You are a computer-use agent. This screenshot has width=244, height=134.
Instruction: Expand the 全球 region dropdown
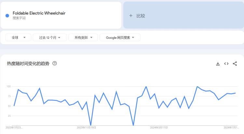[18, 38]
